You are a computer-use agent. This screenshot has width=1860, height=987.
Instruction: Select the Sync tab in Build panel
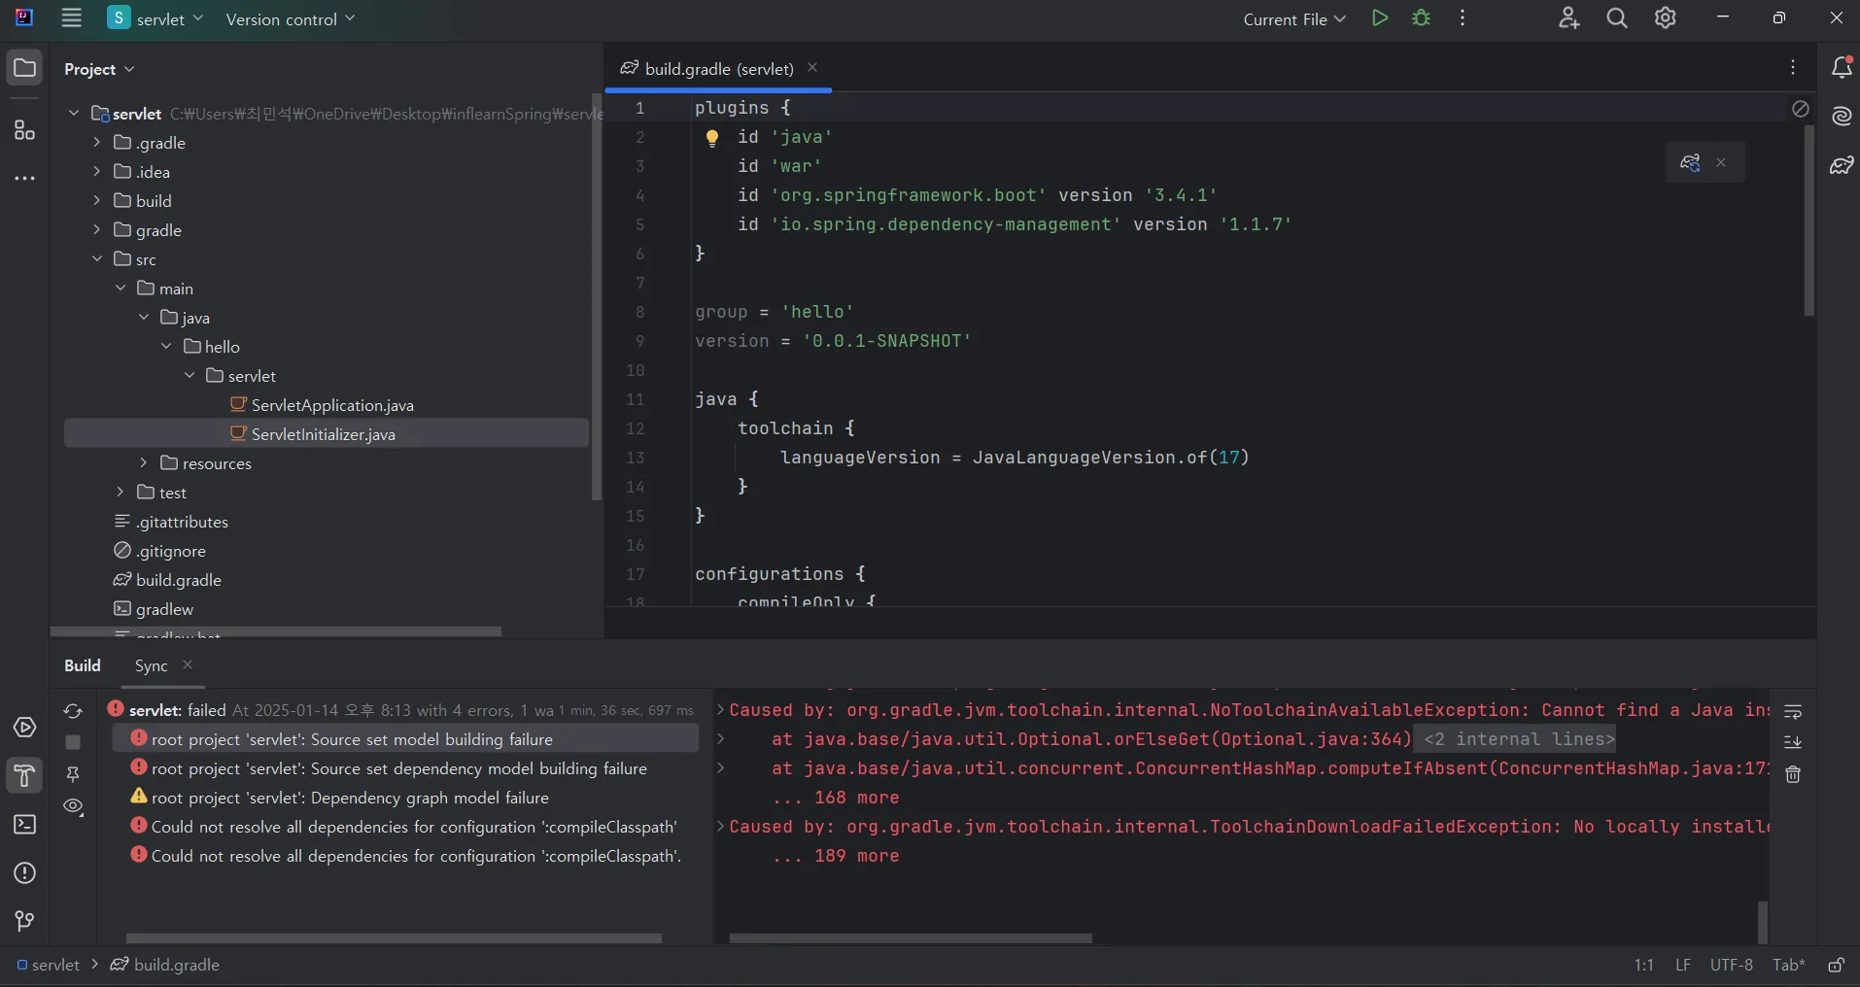(151, 665)
